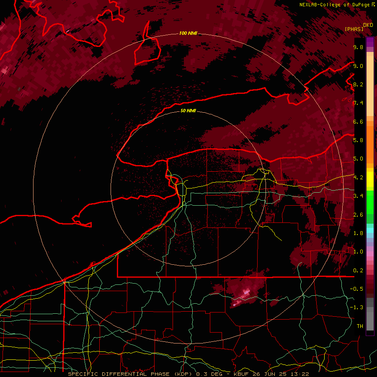Pick the cyan band on the colorbar
This screenshot has height=377, width=377.
pos(370,230)
